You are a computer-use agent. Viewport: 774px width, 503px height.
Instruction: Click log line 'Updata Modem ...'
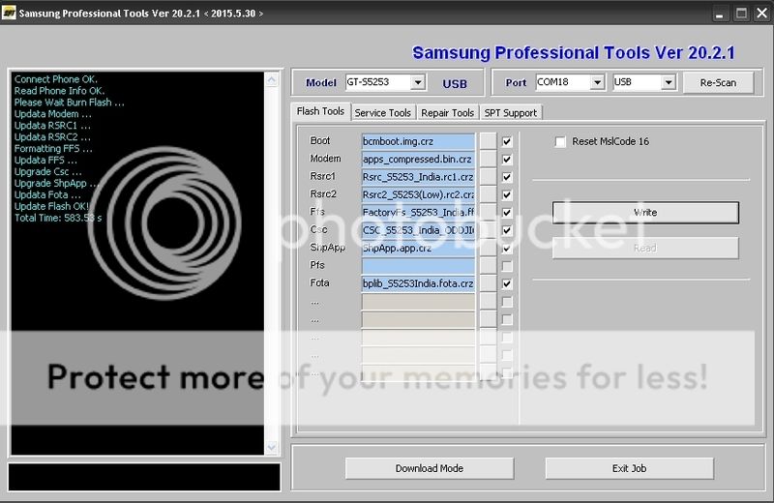coord(53,114)
